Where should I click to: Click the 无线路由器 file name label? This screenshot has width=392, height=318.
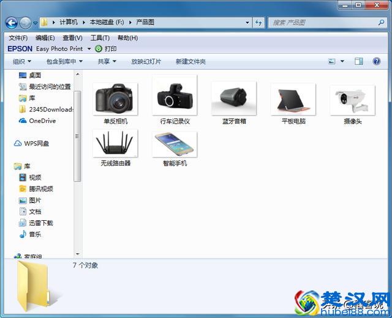pos(116,163)
